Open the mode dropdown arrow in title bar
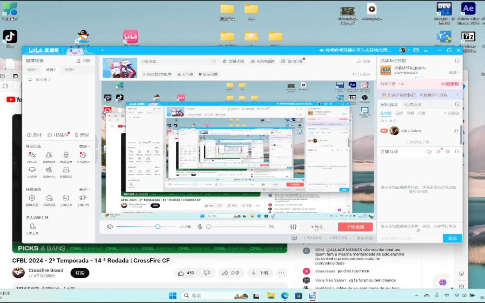The width and height of the screenshot is (485, 303). coord(102,50)
